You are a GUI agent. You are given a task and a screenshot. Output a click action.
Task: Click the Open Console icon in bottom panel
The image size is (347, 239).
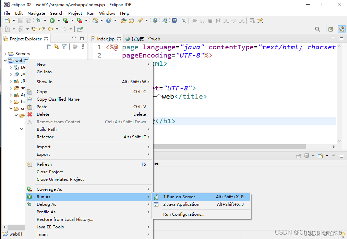point(320,156)
